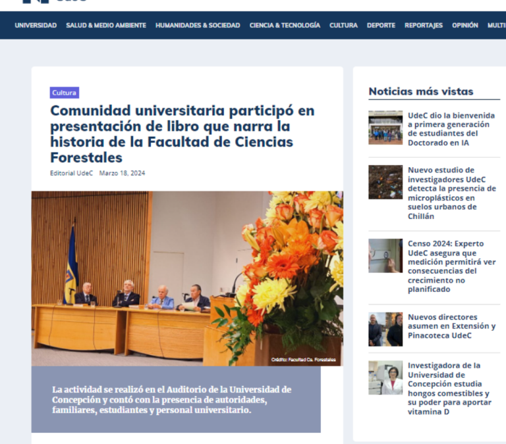This screenshot has height=444, width=506.
Task: Open news about Extensión y Pinacoteca directors
Action: click(452, 326)
